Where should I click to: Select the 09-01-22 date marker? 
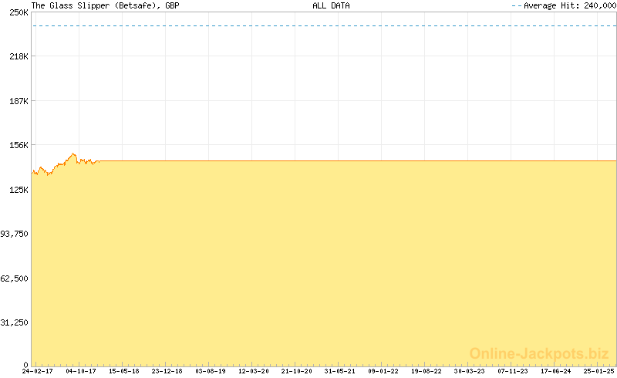point(383,371)
